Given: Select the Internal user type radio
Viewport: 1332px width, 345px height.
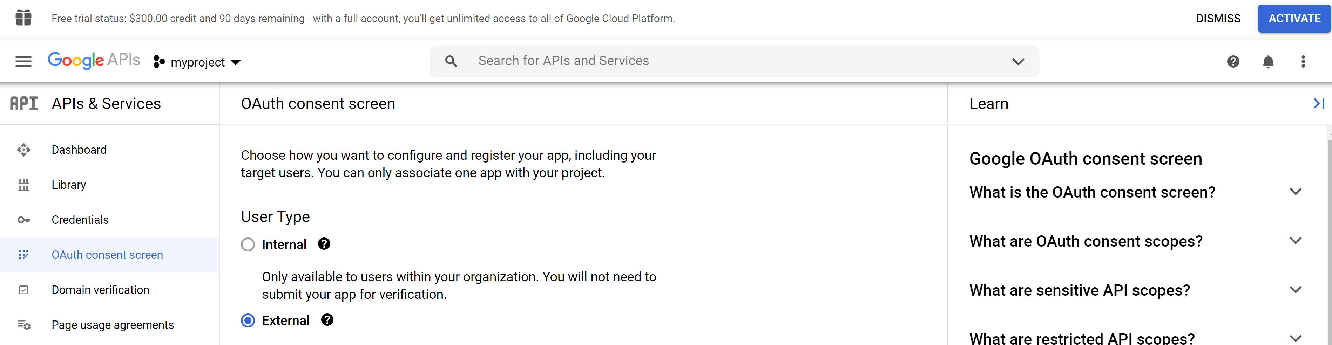Looking at the screenshot, I should (x=248, y=244).
